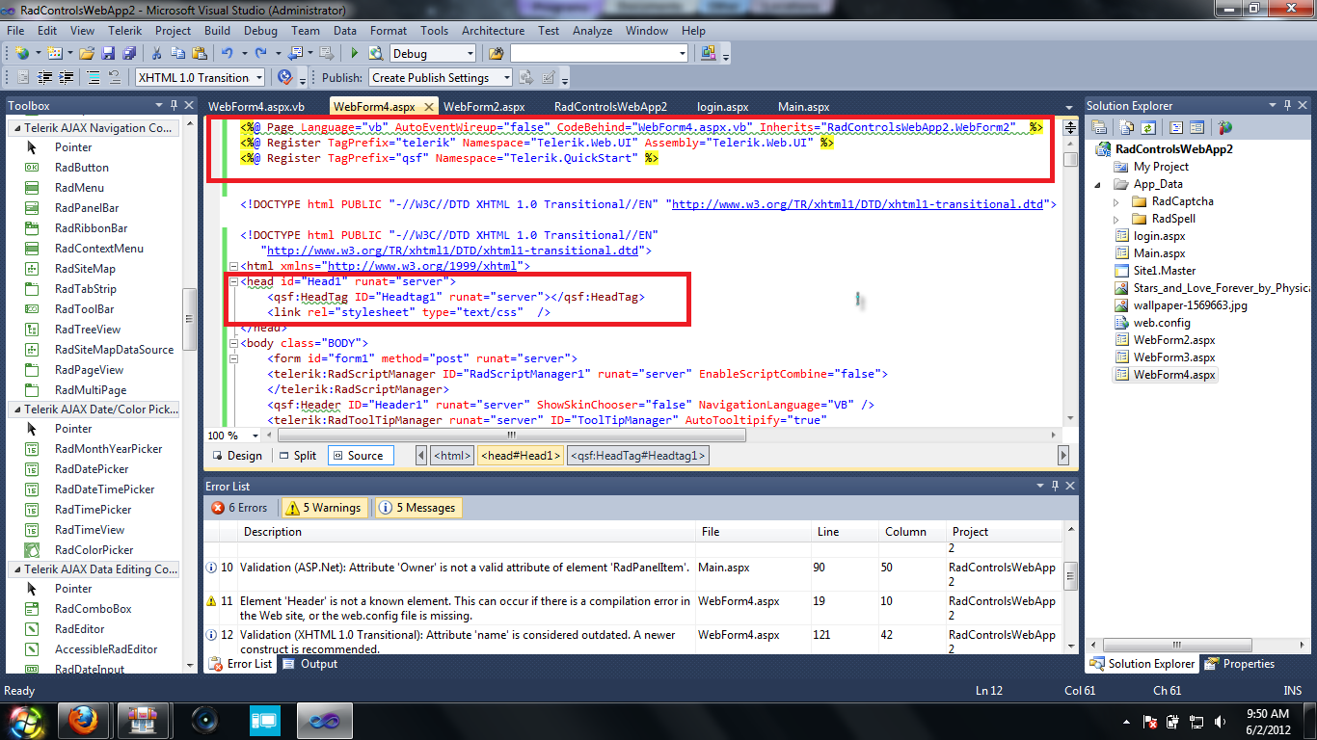This screenshot has width=1317, height=740.
Task: Click the Open File folder icon
Action: 87,54
